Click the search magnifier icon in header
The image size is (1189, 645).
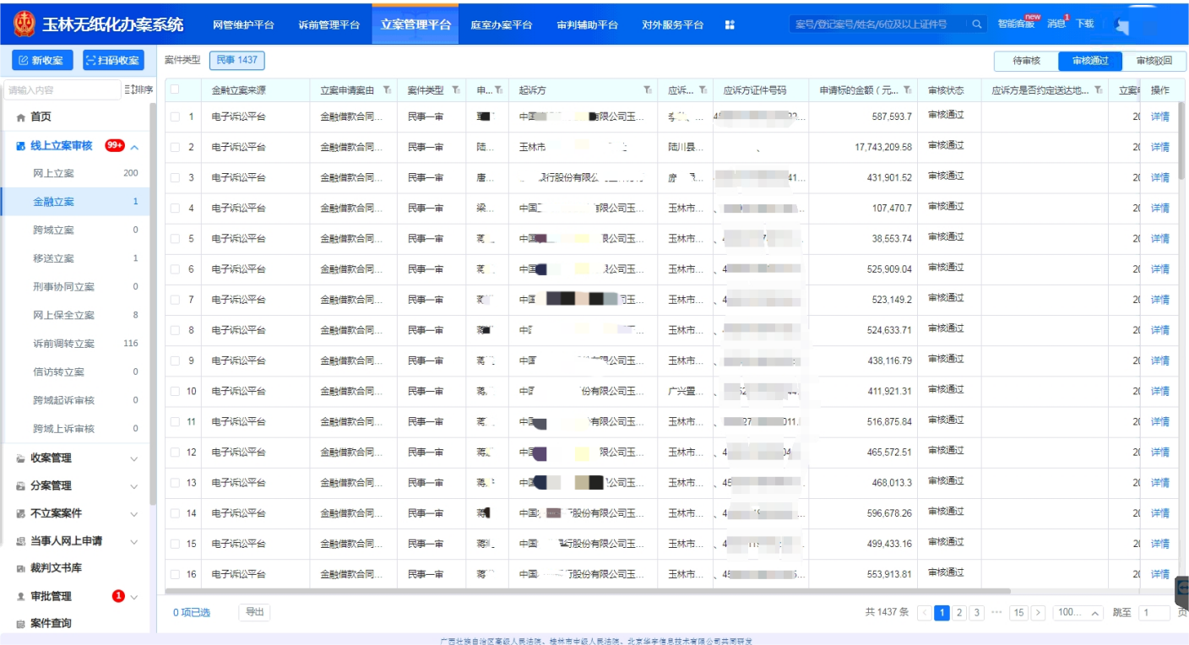pos(977,24)
